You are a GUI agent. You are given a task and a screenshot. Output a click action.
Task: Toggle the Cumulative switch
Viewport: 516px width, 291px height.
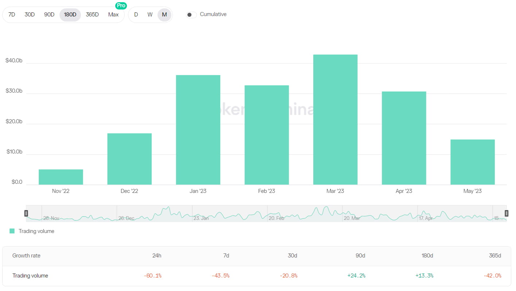(x=191, y=15)
